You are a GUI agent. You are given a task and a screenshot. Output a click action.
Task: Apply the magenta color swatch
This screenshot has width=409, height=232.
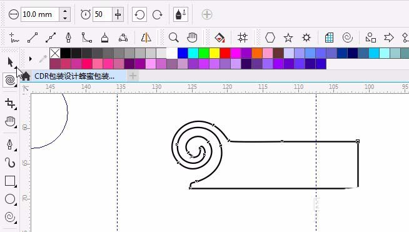tap(236, 53)
